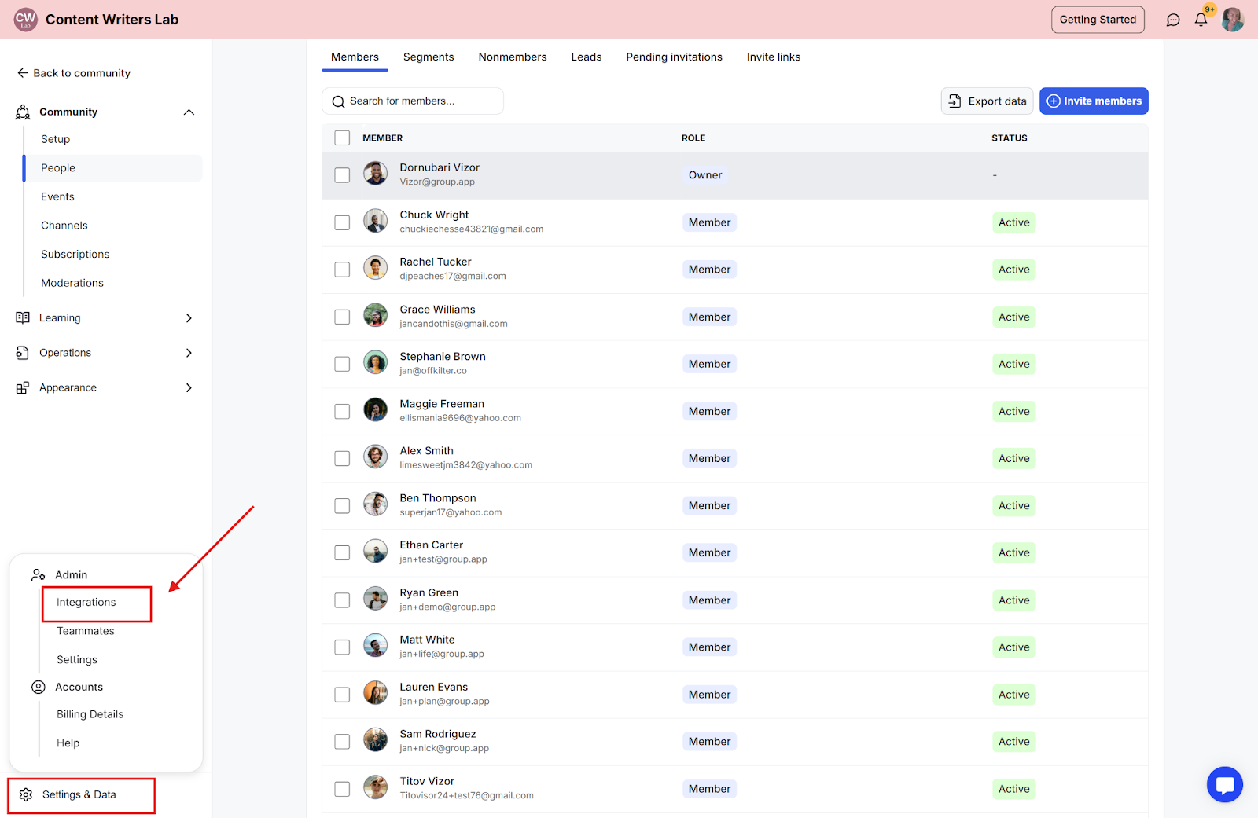Click the Search for members field
The image size is (1258, 818).
tap(413, 101)
